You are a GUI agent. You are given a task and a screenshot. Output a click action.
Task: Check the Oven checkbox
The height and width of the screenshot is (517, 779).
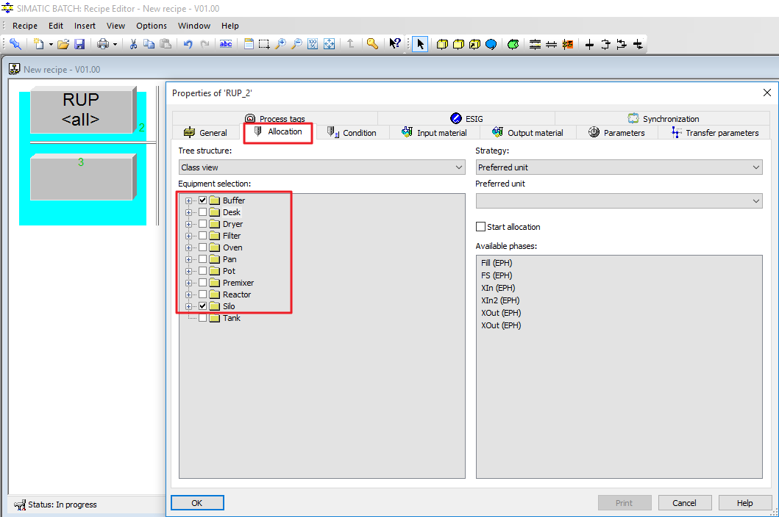pos(203,247)
